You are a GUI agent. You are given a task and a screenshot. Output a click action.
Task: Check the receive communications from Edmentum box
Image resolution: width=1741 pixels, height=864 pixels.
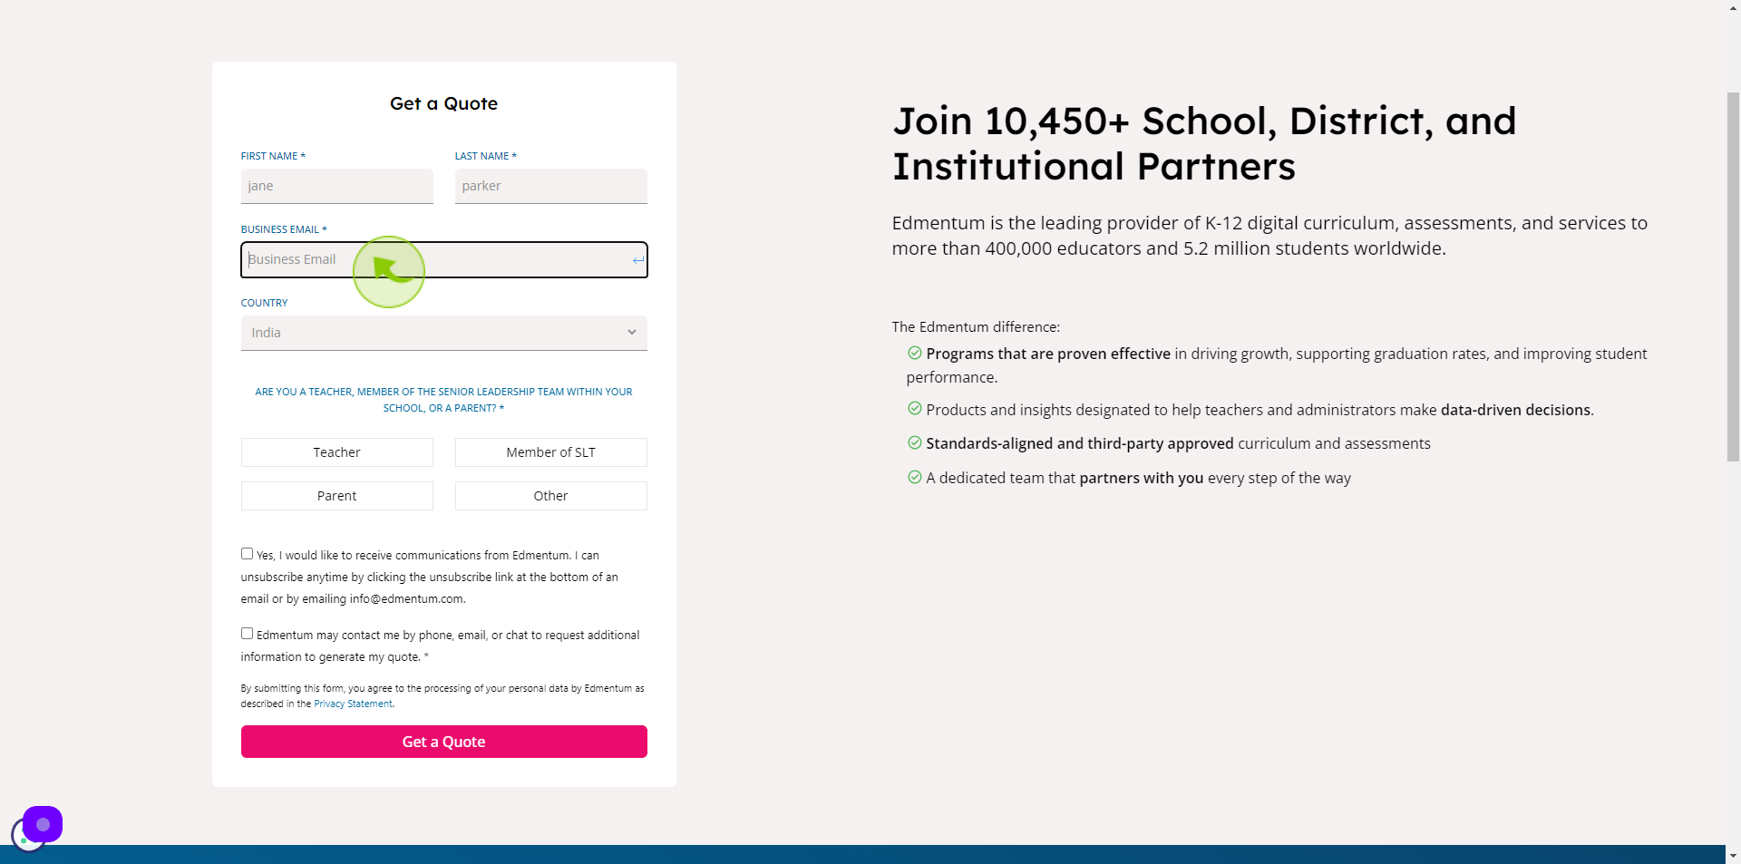point(247,554)
